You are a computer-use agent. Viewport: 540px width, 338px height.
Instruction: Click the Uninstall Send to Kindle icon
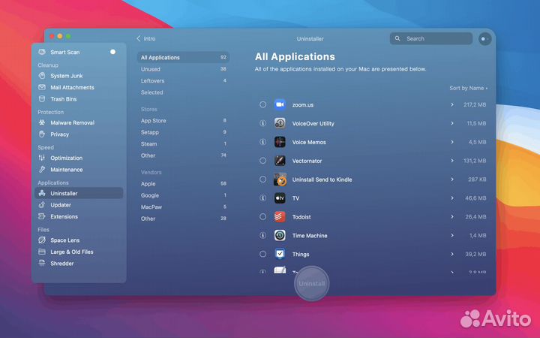(x=280, y=180)
